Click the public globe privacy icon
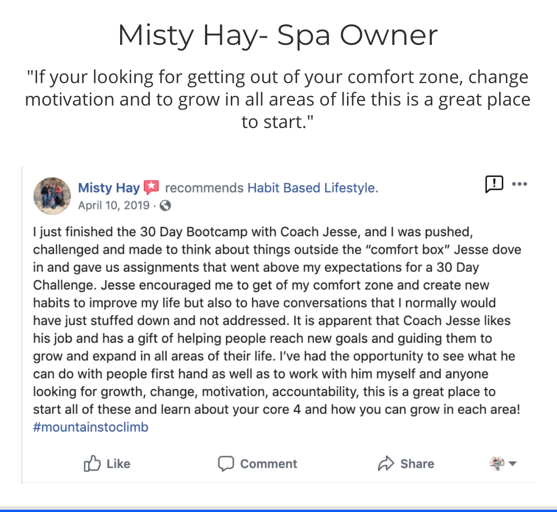 (x=165, y=205)
